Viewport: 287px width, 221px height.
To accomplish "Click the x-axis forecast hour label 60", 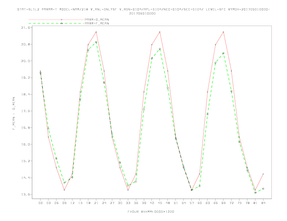I will pyautogui.click(x=200, y=203).
